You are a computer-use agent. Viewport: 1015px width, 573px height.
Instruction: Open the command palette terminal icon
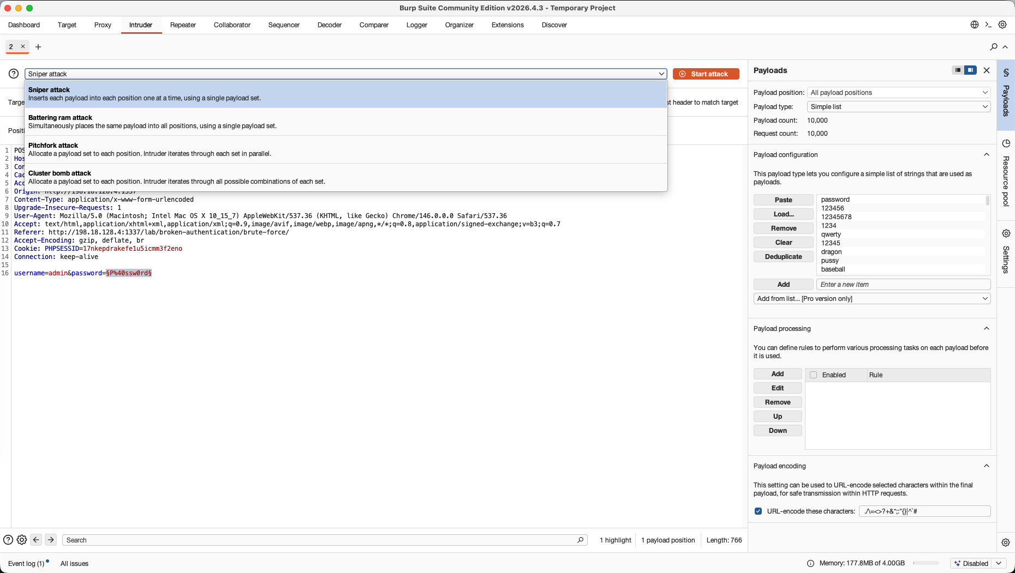[988, 25]
